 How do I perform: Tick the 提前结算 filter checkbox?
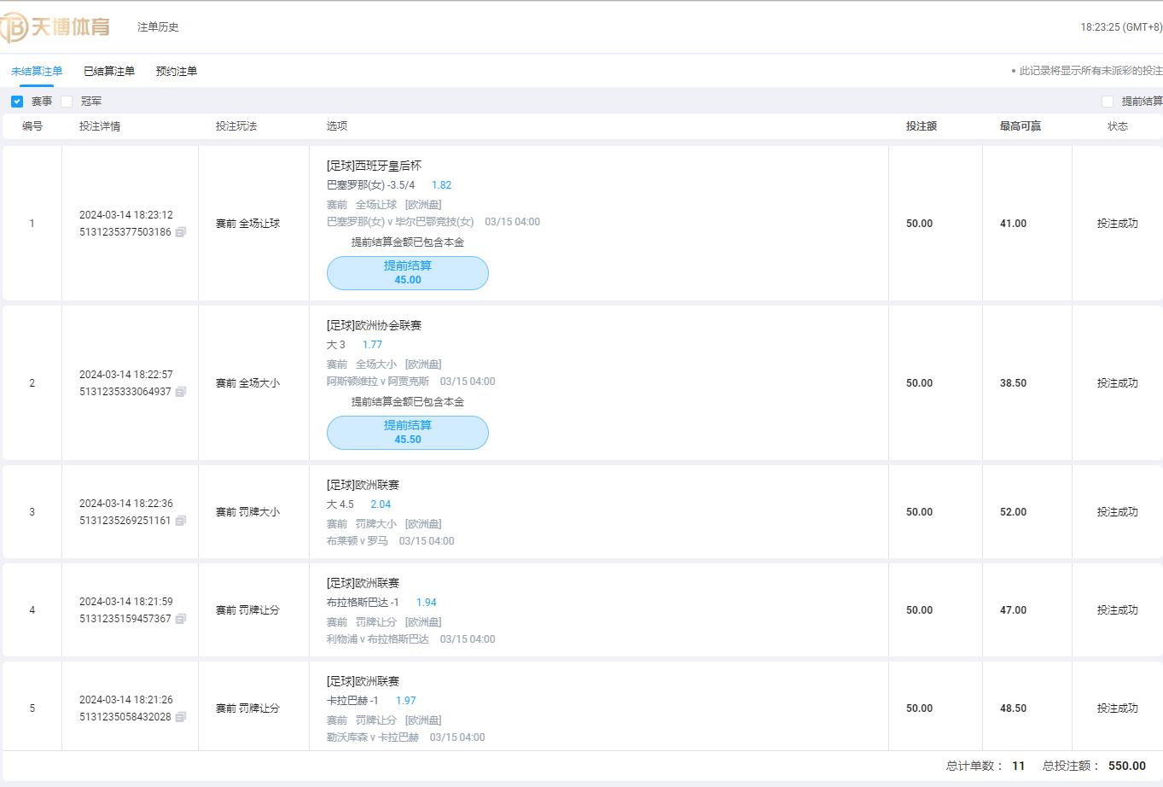(x=1108, y=102)
